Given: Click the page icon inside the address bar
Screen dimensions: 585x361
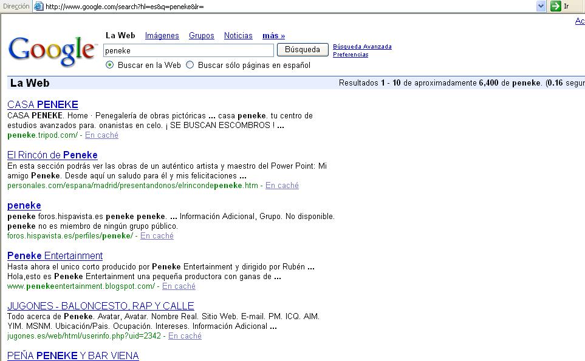Looking at the screenshot, I should coord(38,5).
